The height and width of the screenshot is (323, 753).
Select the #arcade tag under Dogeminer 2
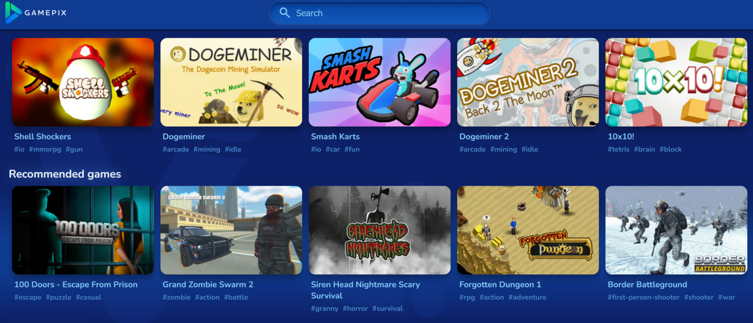473,149
